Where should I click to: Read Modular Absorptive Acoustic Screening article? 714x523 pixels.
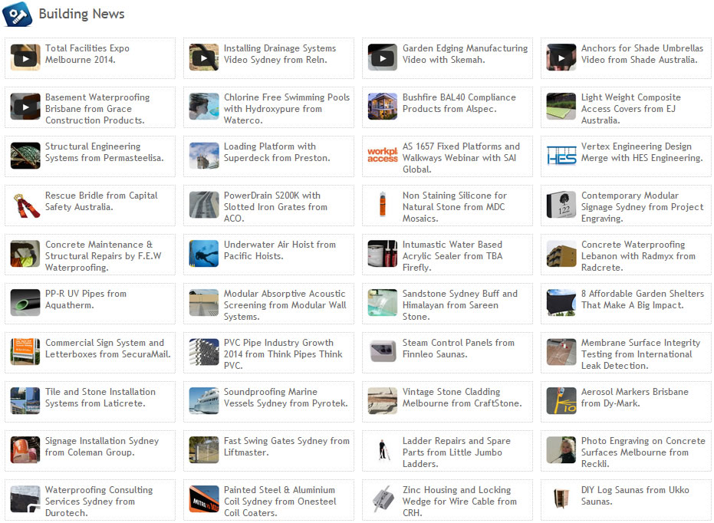(x=285, y=305)
